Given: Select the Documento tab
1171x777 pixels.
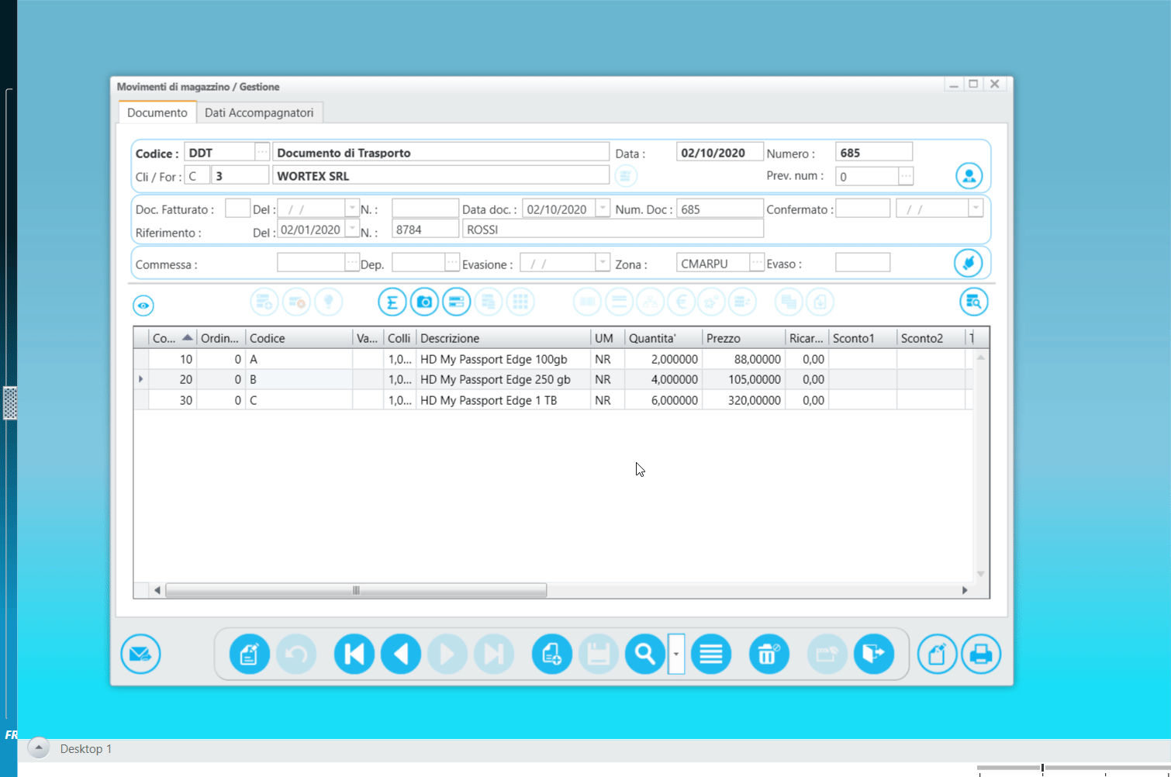Looking at the screenshot, I should pos(157,113).
